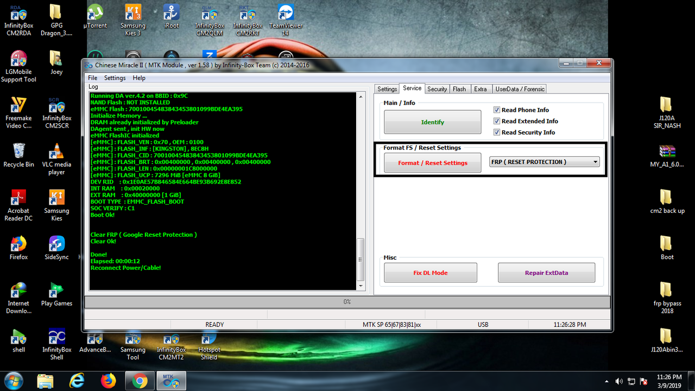Disable Read Extended Info option

(x=496, y=121)
